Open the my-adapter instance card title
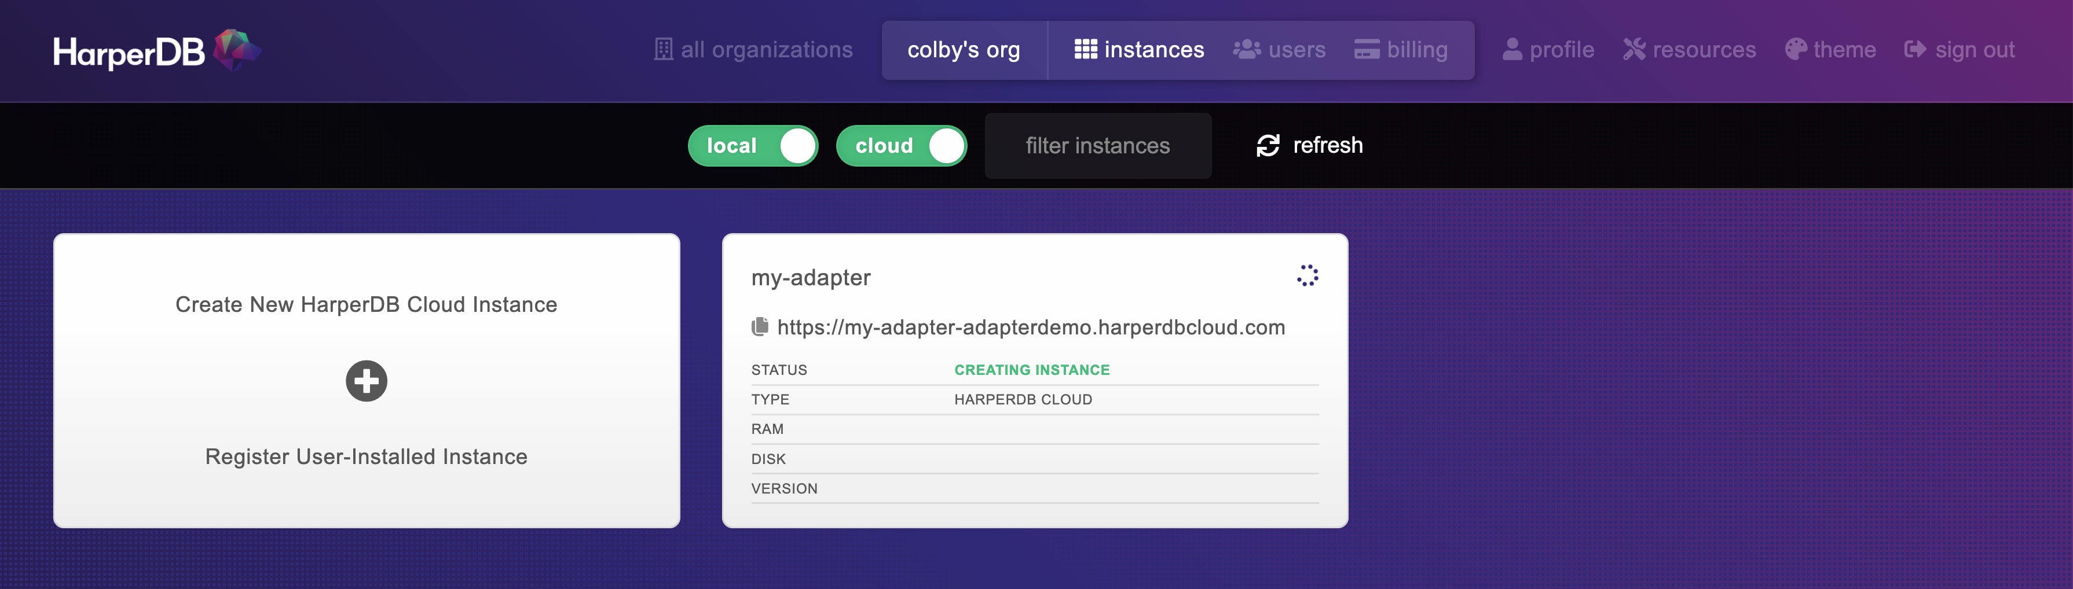 pos(810,278)
